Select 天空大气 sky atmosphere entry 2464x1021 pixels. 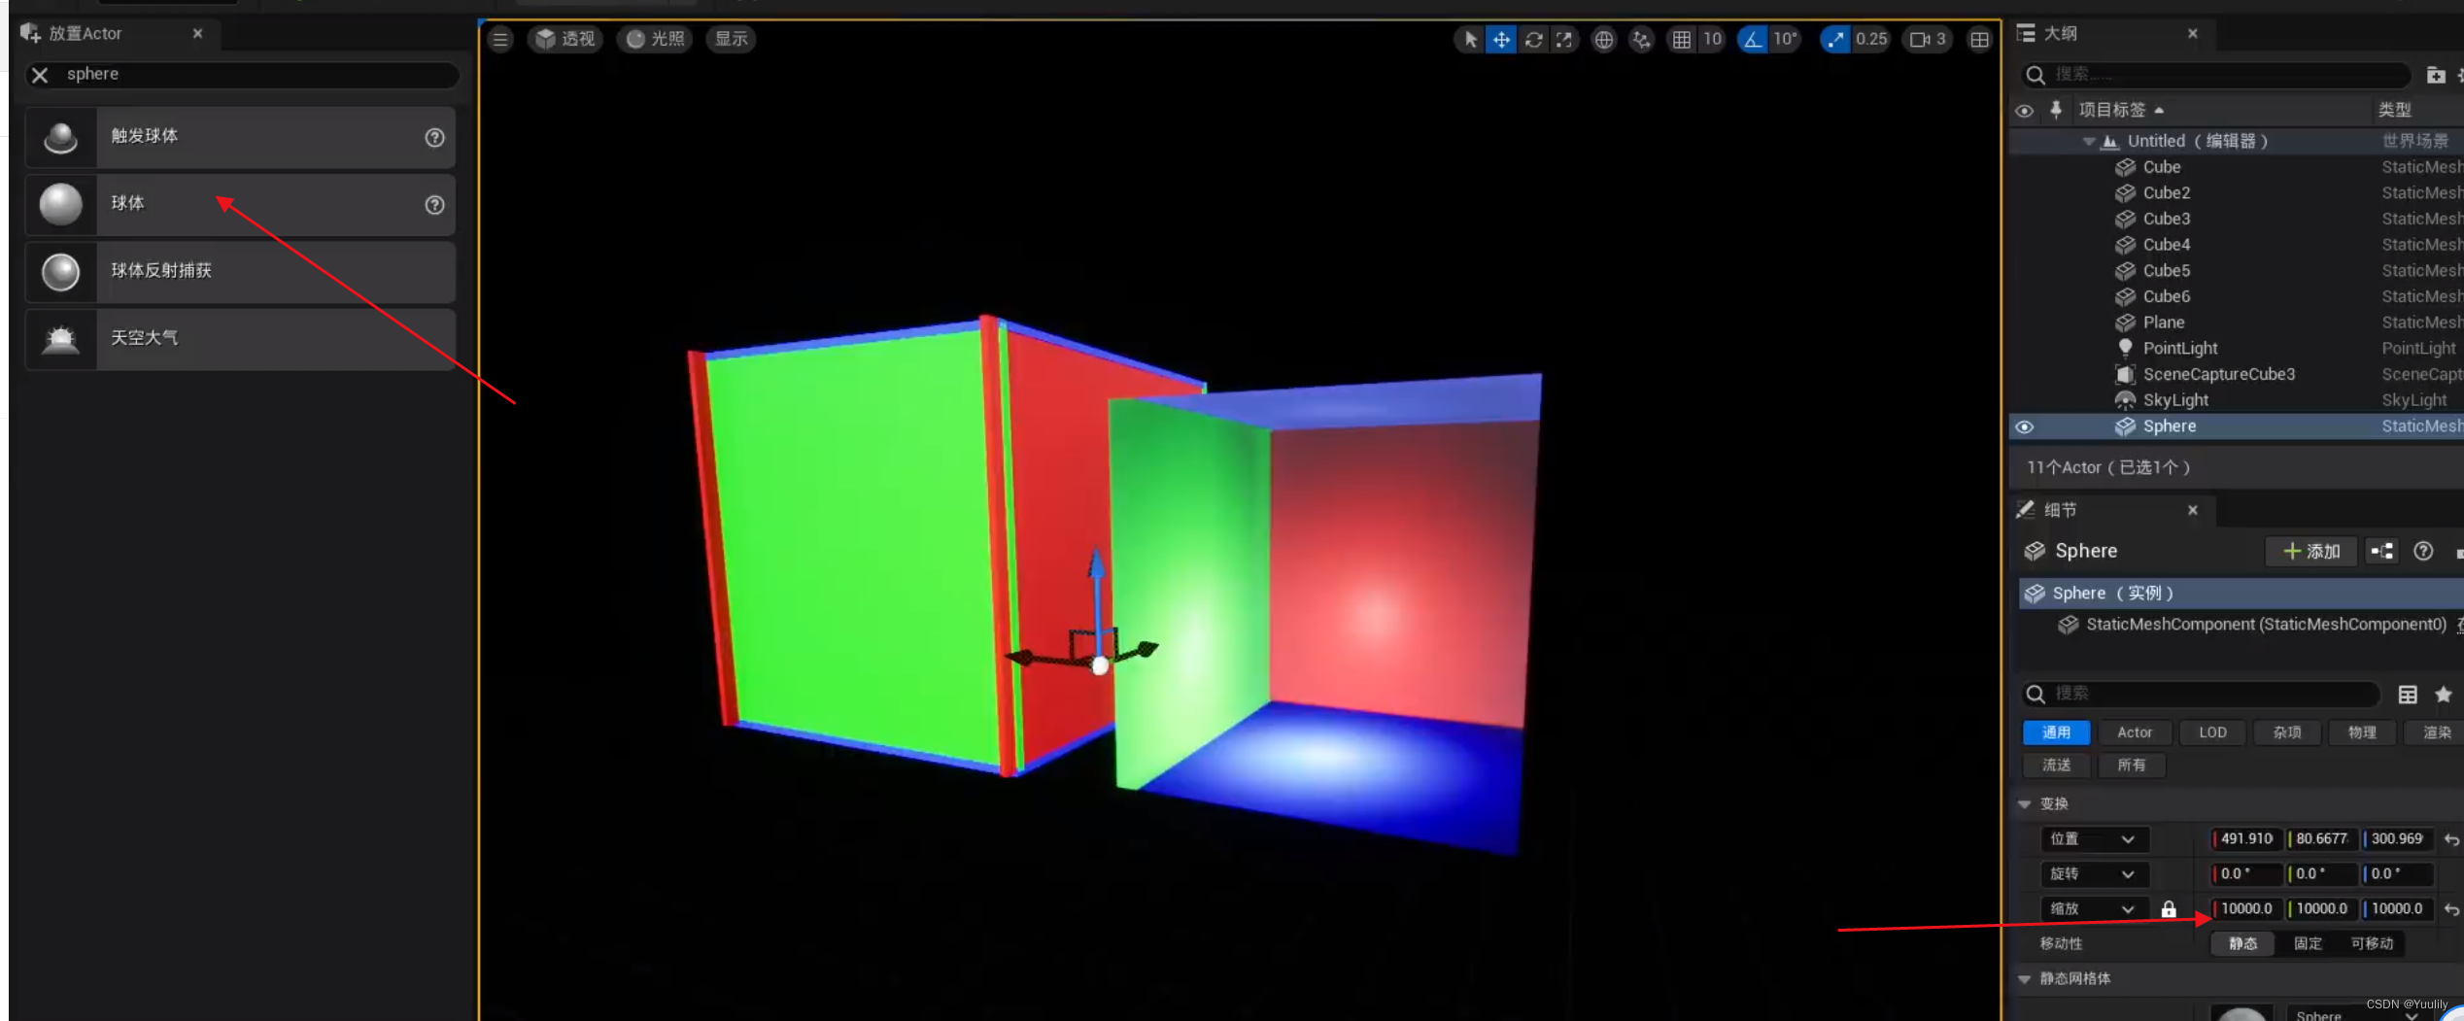pos(240,339)
